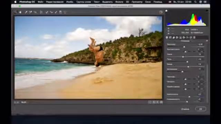The height and width of the screenshot is (124, 221).
Task: Toggle shadow clipping warning on histogram
Action: tap(166, 11)
